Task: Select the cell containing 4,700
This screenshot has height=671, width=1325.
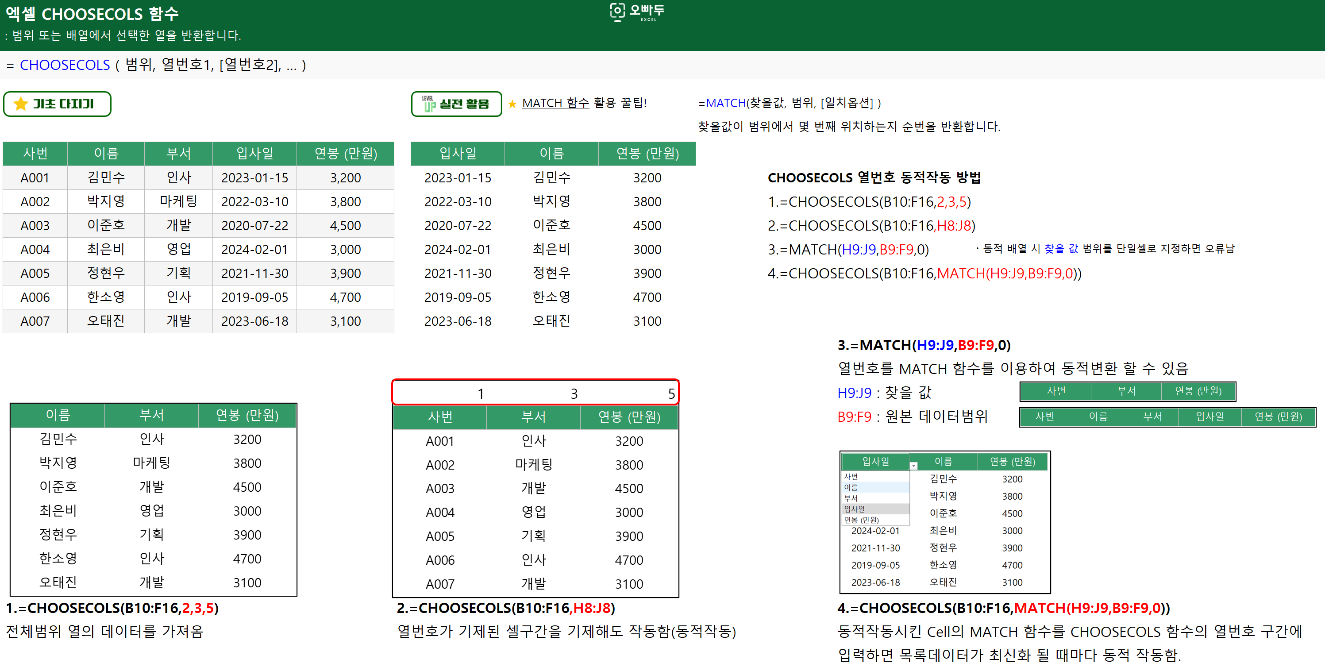Action: 345,297
